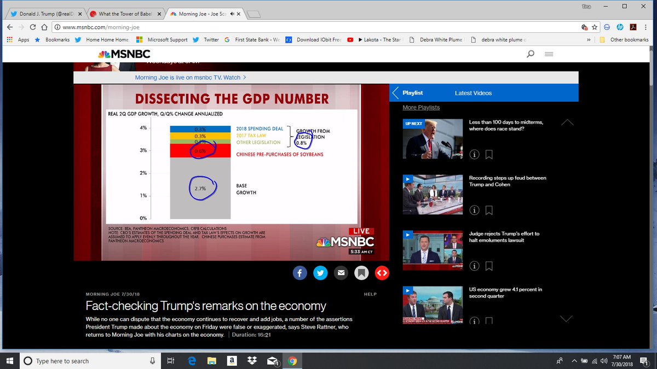Open Chrome home page button
Screen dimensions: 657x369
(44, 27)
